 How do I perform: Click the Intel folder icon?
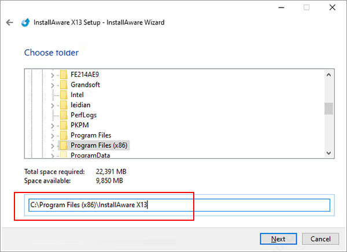pos(64,95)
